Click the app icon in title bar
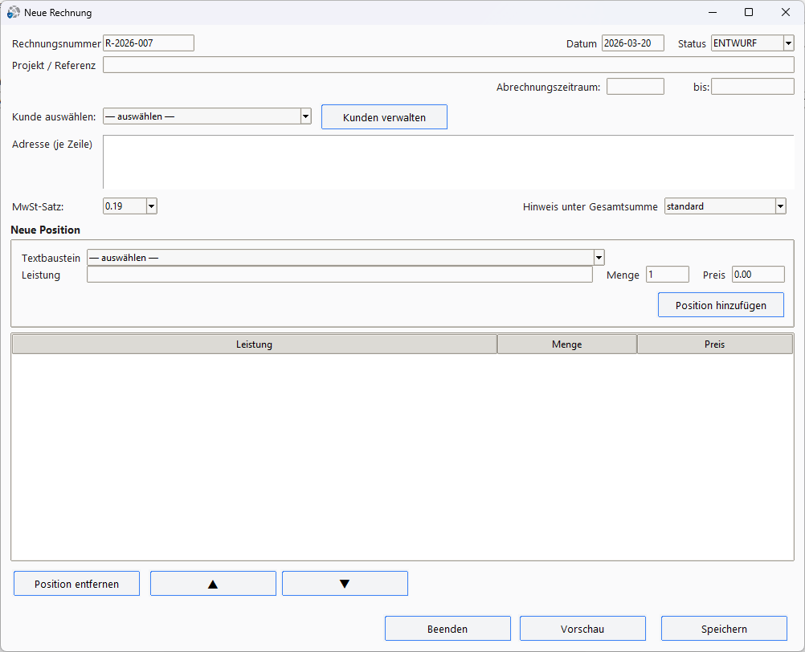The height and width of the screenshot is (652, 805). click(14, 13)
